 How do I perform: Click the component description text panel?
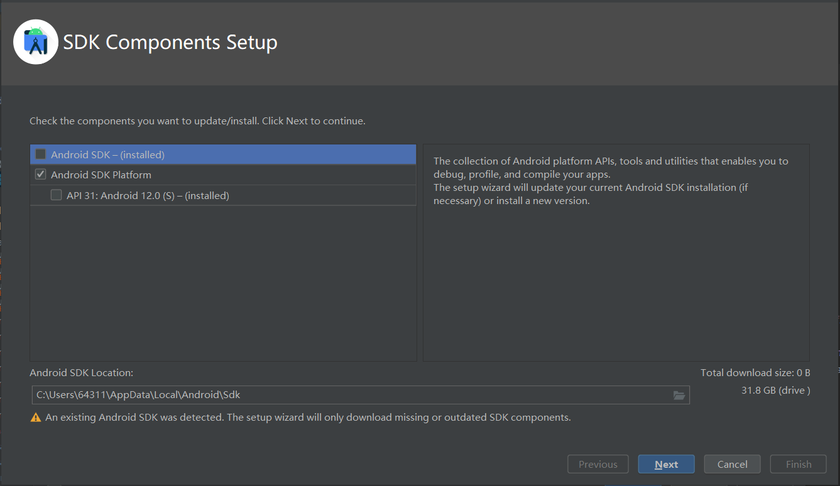pyautogui.click(x=616, y=252)
